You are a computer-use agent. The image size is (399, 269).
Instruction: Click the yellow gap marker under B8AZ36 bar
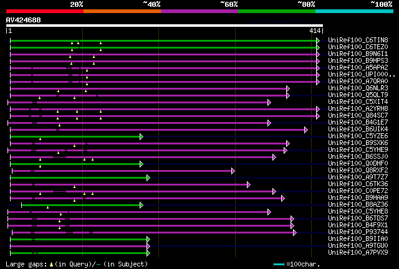pyautogui.click(x=47, y=208)
